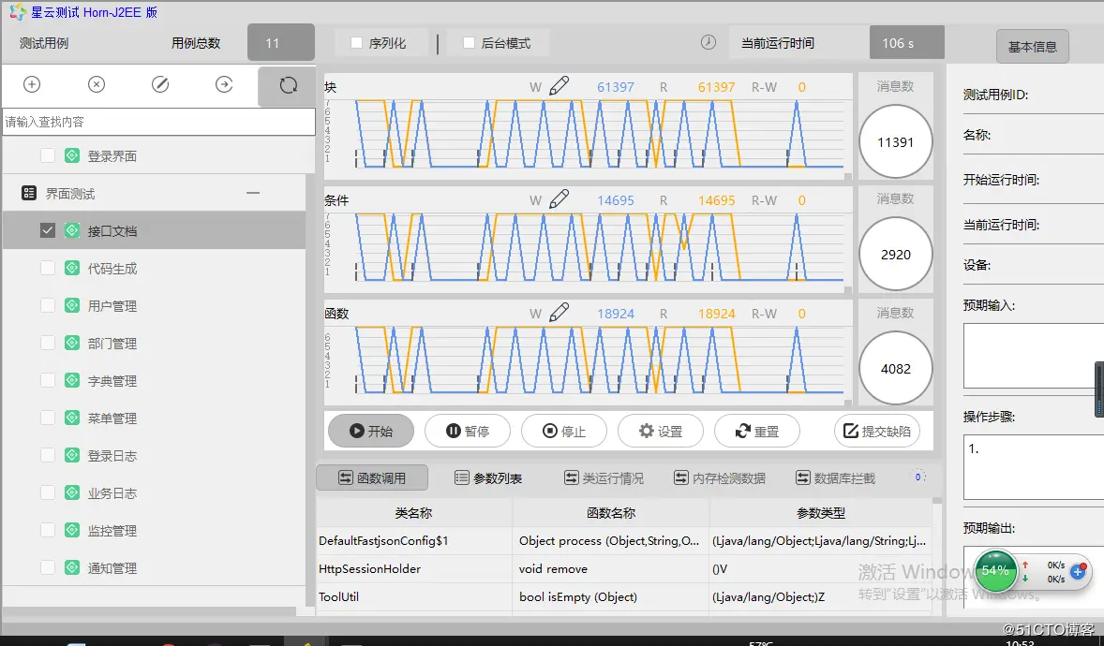Click the edit test case pencil-circle icon
The height and width of the screenshot is (646, 1104).
160,84
